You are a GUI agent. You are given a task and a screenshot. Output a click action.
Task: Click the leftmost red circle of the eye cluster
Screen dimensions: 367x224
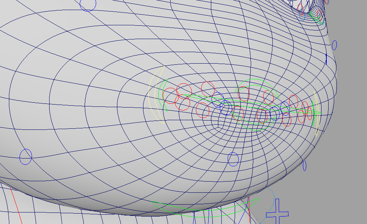tap(170, 96)
